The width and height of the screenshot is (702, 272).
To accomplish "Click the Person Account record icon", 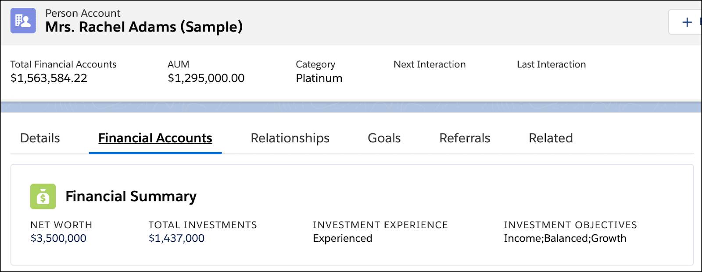I will [22, 21].
